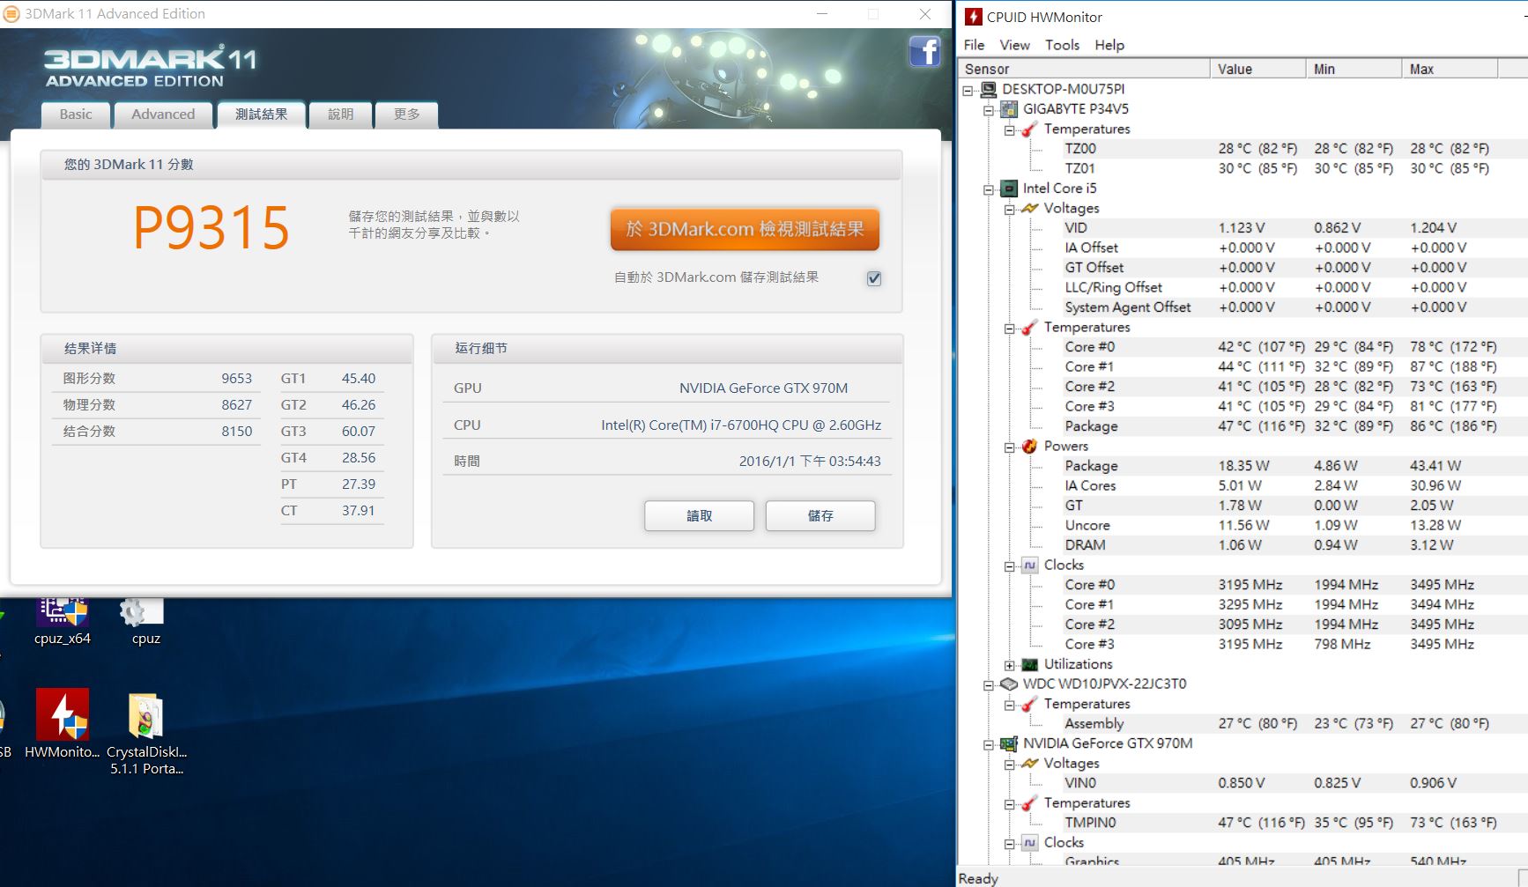Click the Intel Core i5 chip icon

(x=1009, y=188)
